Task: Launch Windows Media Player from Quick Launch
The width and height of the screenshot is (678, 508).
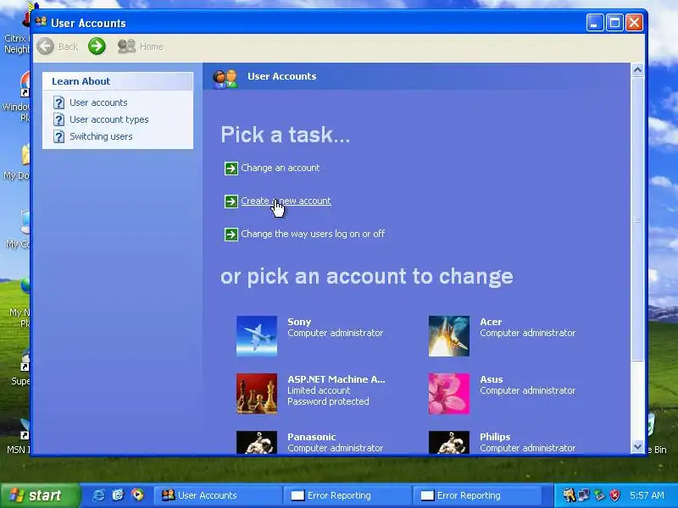Action: (x=137, y=495)
